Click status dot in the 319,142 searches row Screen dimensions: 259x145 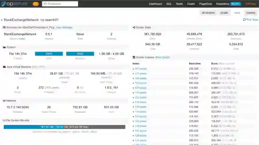(133, 74)
